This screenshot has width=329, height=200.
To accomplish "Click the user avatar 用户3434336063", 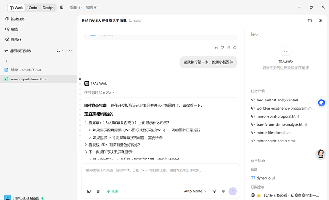I will click(8, 198).
